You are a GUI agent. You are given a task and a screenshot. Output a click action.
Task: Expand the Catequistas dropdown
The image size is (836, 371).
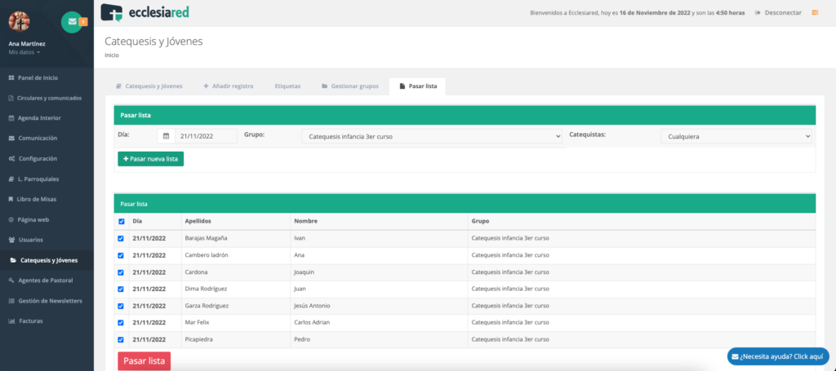click(x=736, y=136)
